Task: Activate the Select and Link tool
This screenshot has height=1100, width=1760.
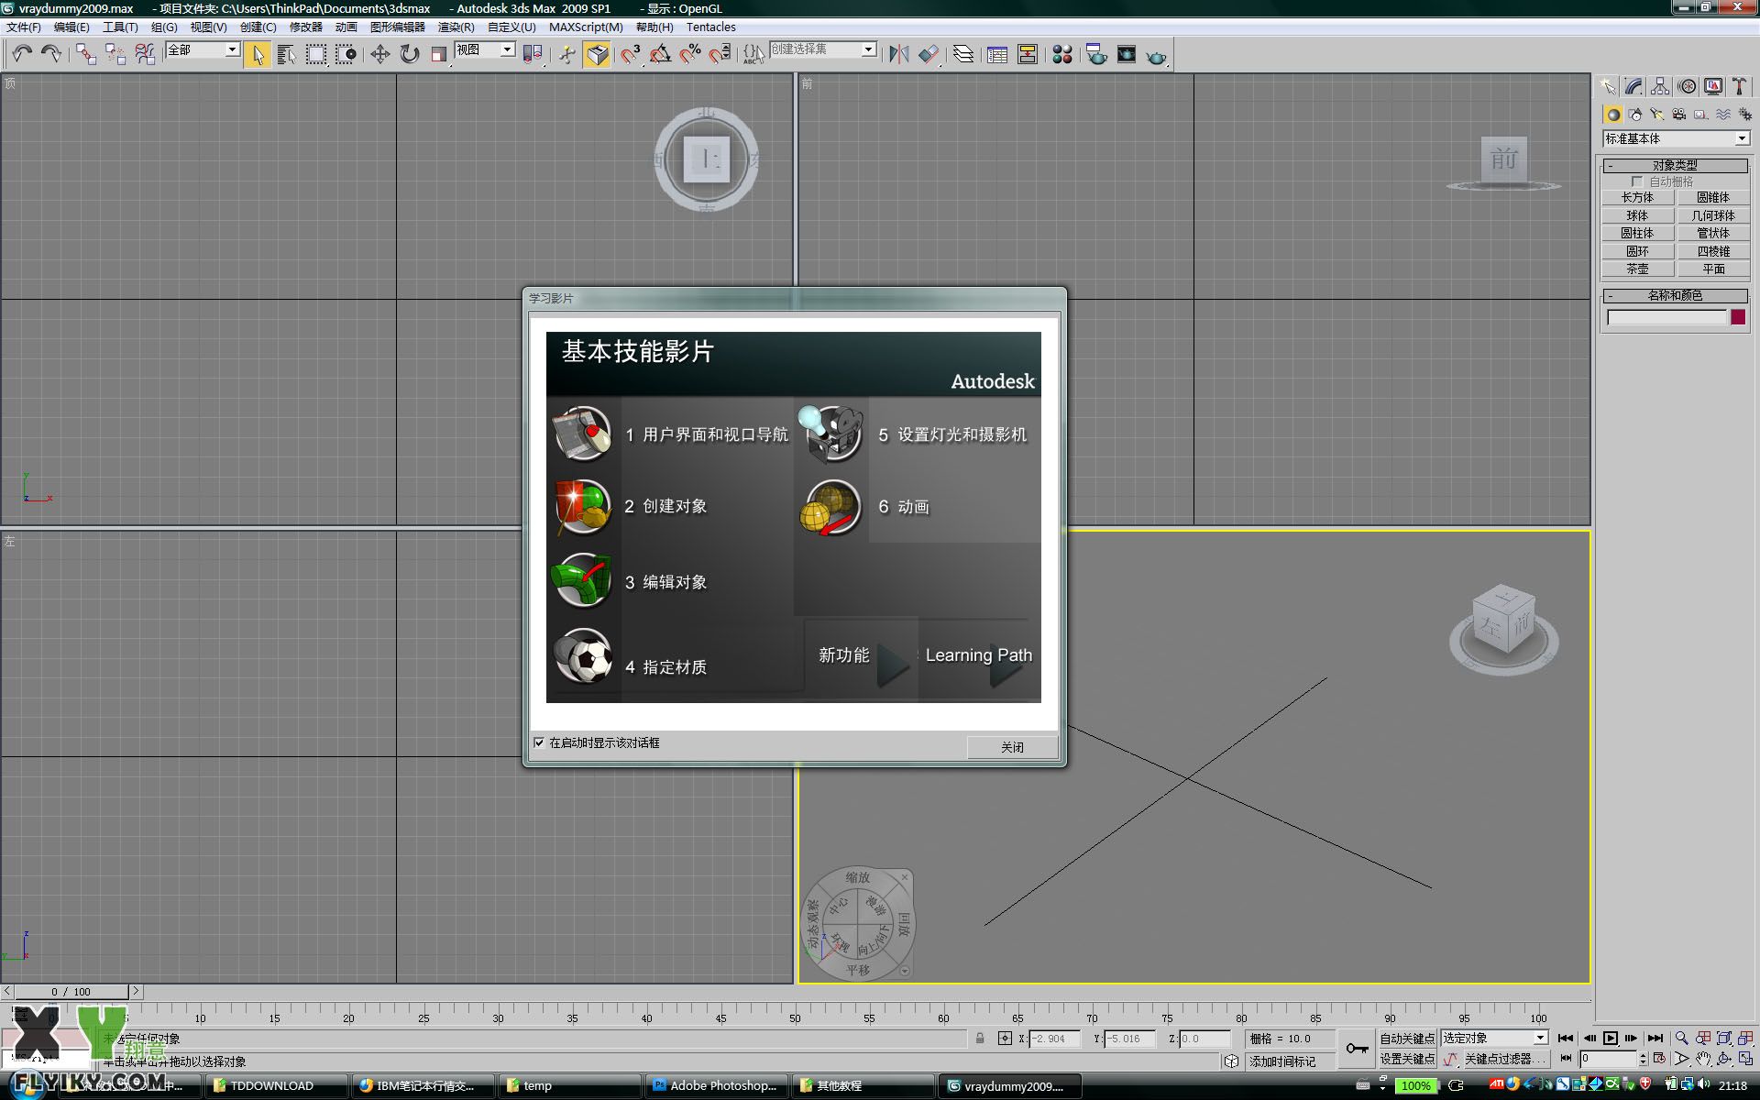Action: (85, 54)
